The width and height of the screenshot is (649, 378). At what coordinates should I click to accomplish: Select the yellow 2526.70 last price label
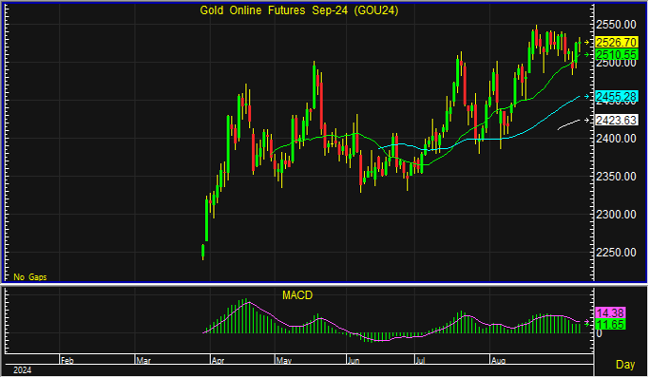pyautogui.click(x=616, y=42)
